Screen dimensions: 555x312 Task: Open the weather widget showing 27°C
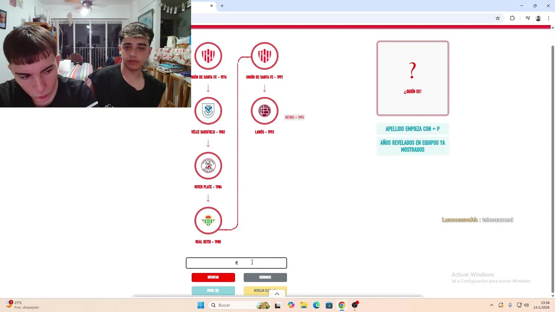pos(23,305)
